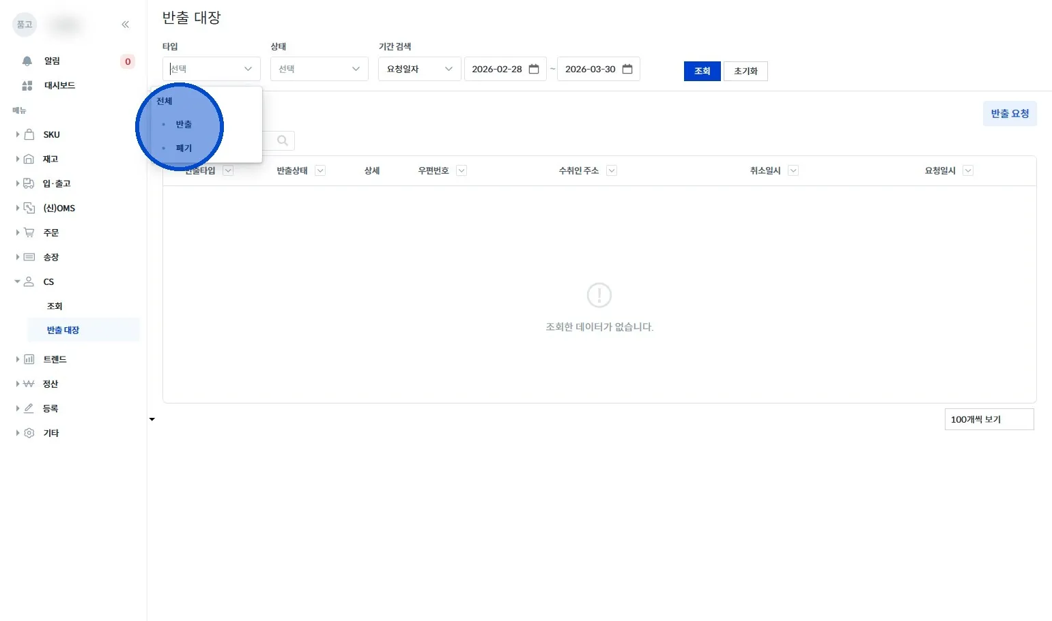
Task: Click the start date field 2026-02-28
Action: [x=505, y=69]
